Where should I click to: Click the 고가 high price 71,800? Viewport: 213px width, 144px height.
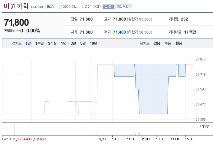[x=120, y=19]
